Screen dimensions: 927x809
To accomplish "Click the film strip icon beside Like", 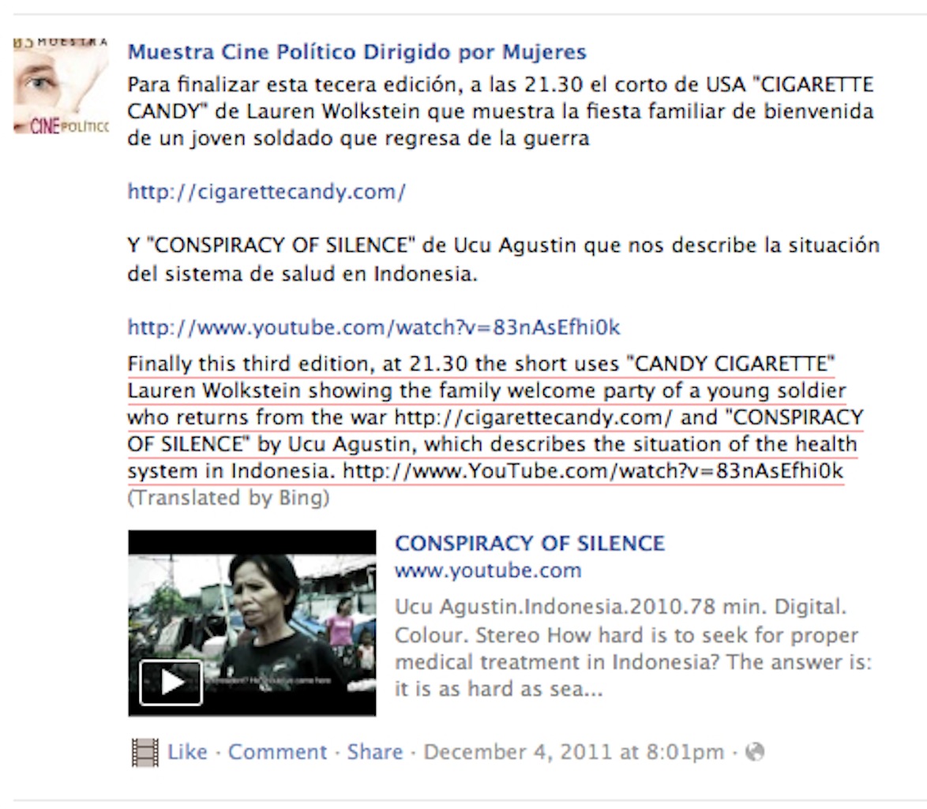I will [x=144, y=753].
